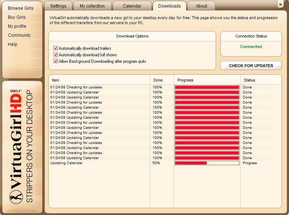
Task: Uncheck automatically download full shows
Action: coord(56,55)
